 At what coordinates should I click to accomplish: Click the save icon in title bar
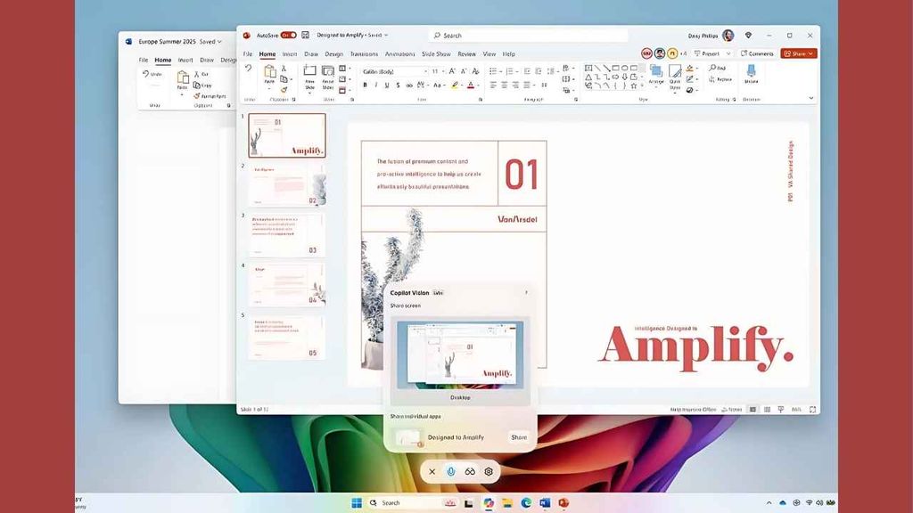coord(306,36)
